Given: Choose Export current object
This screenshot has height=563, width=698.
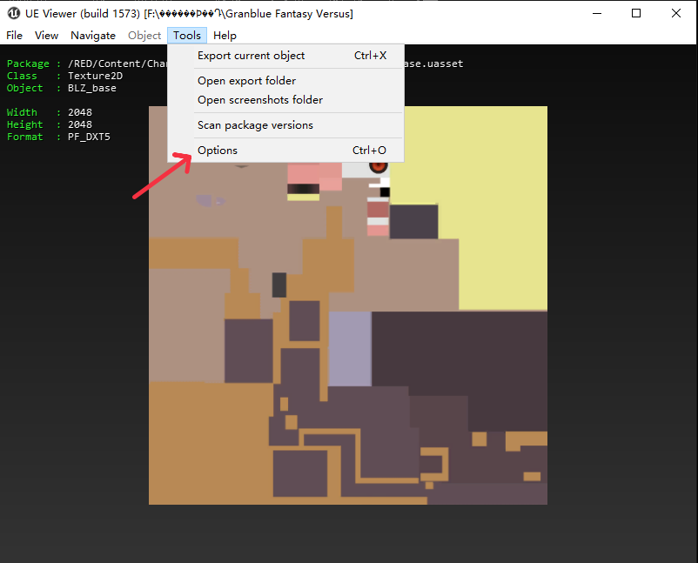Looking at the screenshot, I should click(x=285, y=56).
